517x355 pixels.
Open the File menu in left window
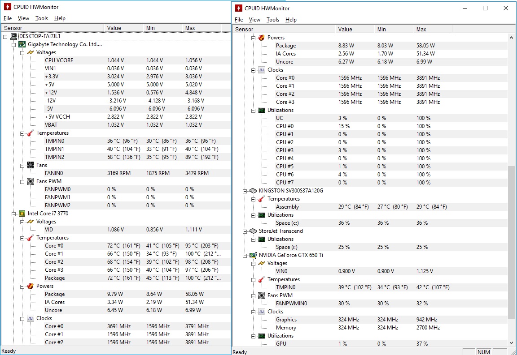[8, 18]
